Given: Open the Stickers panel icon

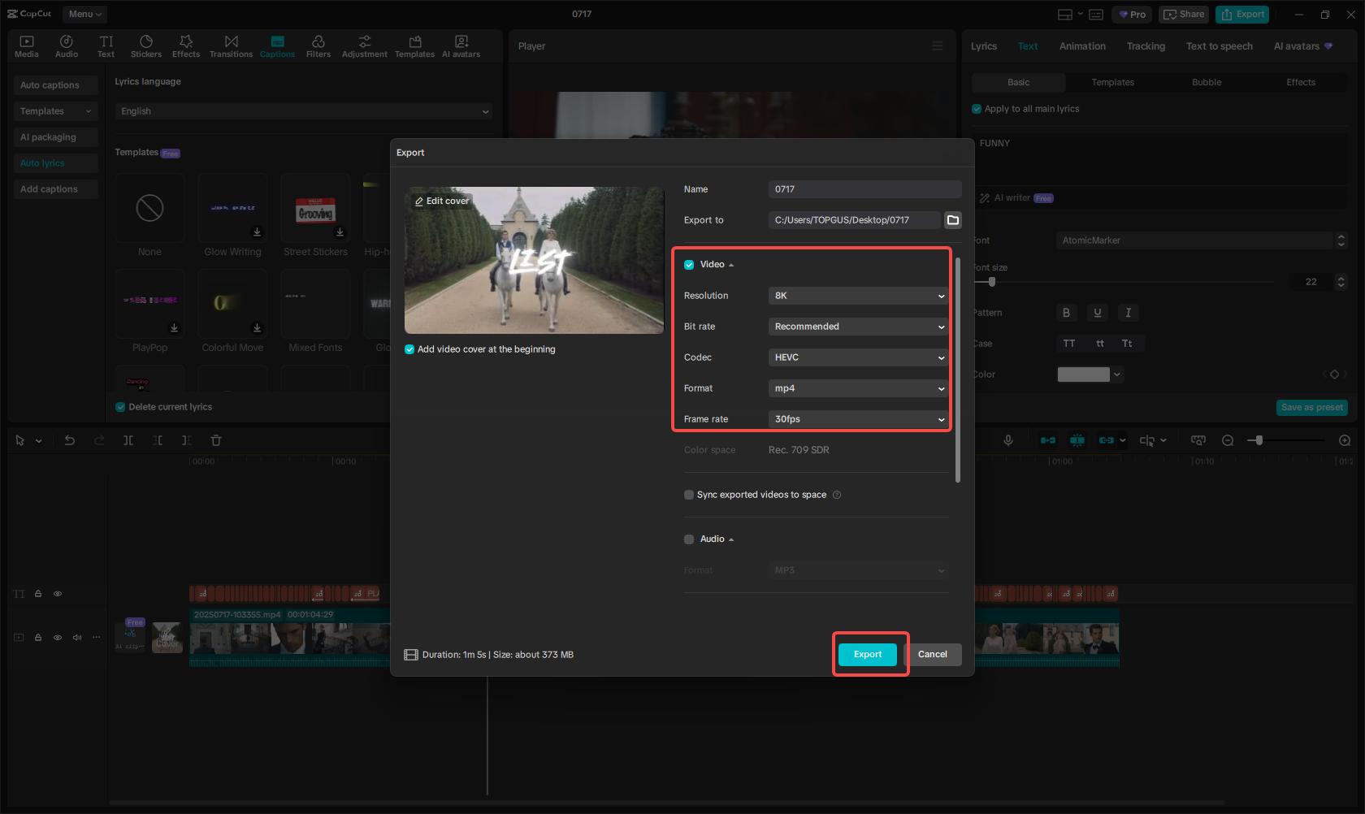Looking at the screenshot, I should tap(146, 46).
